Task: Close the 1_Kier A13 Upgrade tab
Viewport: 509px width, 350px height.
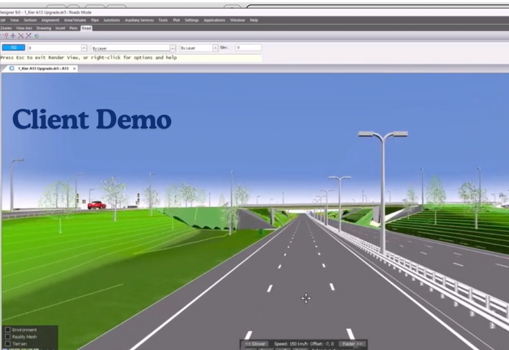Action: click(x=75, y=69)
